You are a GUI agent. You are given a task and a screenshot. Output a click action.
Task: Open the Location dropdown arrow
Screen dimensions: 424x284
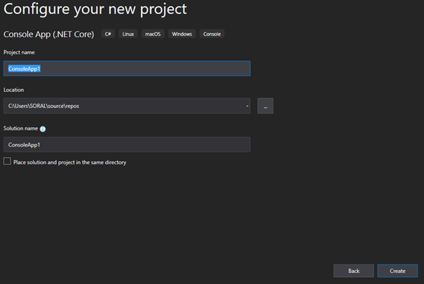247,106
